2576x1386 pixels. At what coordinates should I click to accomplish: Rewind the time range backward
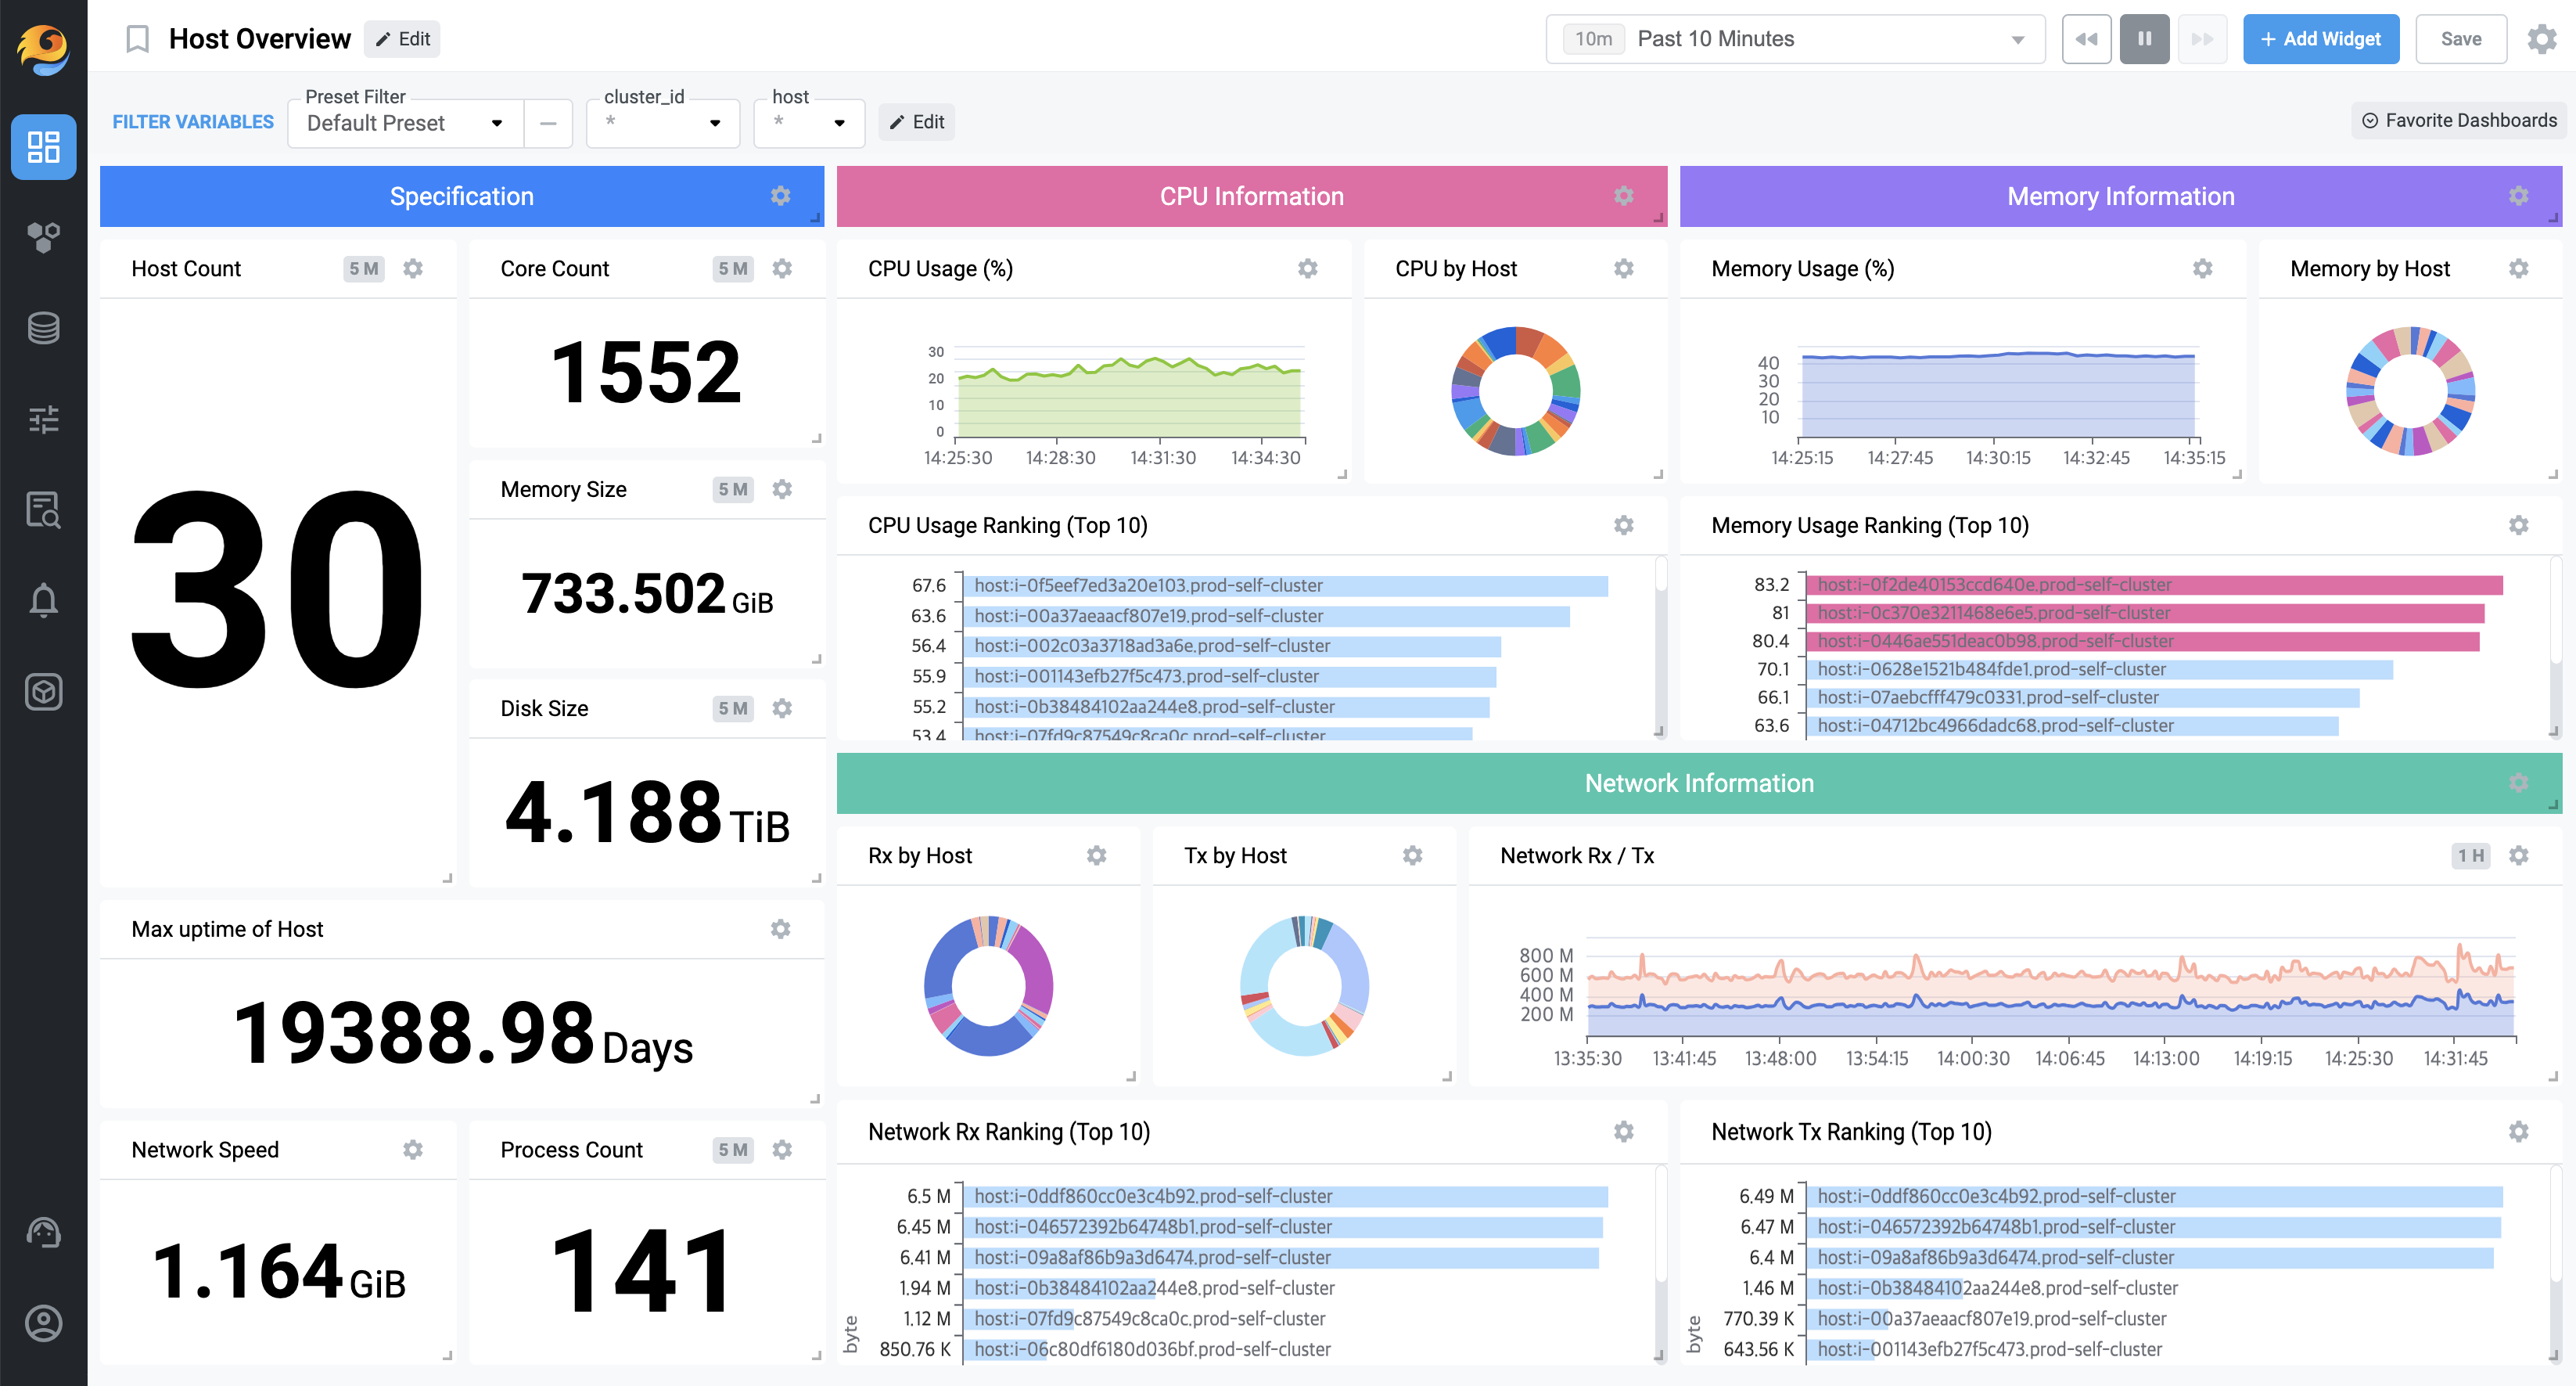pos(2086,39)
